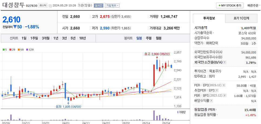Click the stock code 027830
261x124 pixels.
coord(31,6)
